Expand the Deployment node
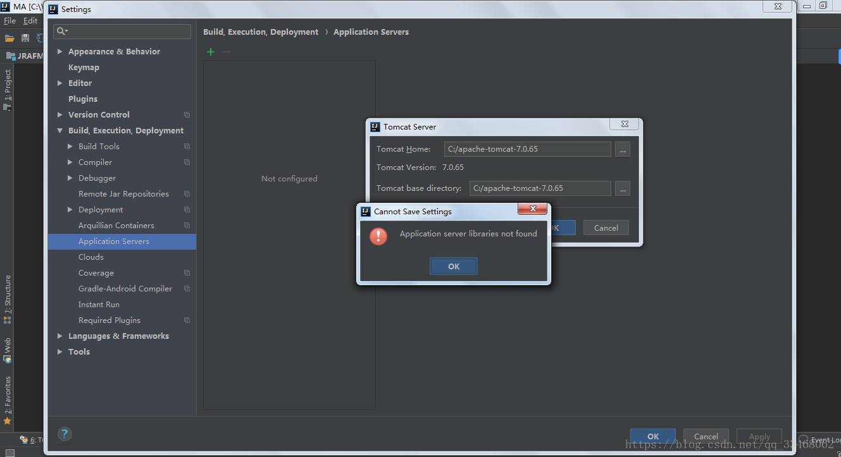Image resolution: width=841 pixels, height=457 pixels. (70, 209)
